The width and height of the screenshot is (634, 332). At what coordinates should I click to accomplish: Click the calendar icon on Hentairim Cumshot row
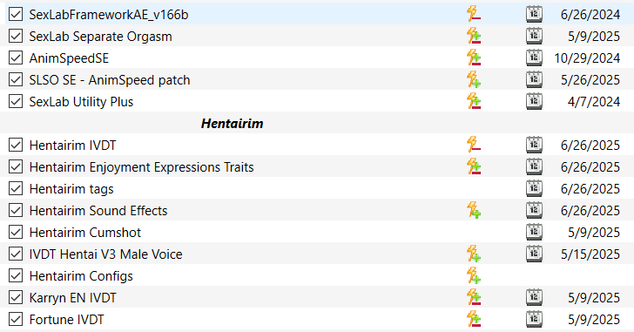pos(534,232)
